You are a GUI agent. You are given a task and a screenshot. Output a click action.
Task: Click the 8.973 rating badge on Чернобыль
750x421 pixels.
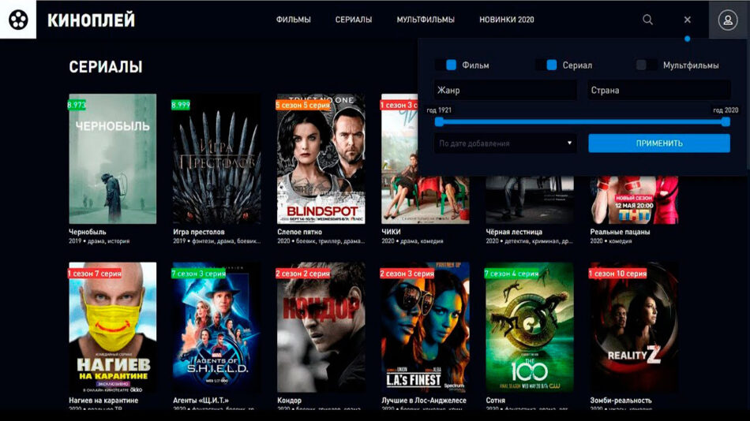pyautogui.click(x=77, y=104)
